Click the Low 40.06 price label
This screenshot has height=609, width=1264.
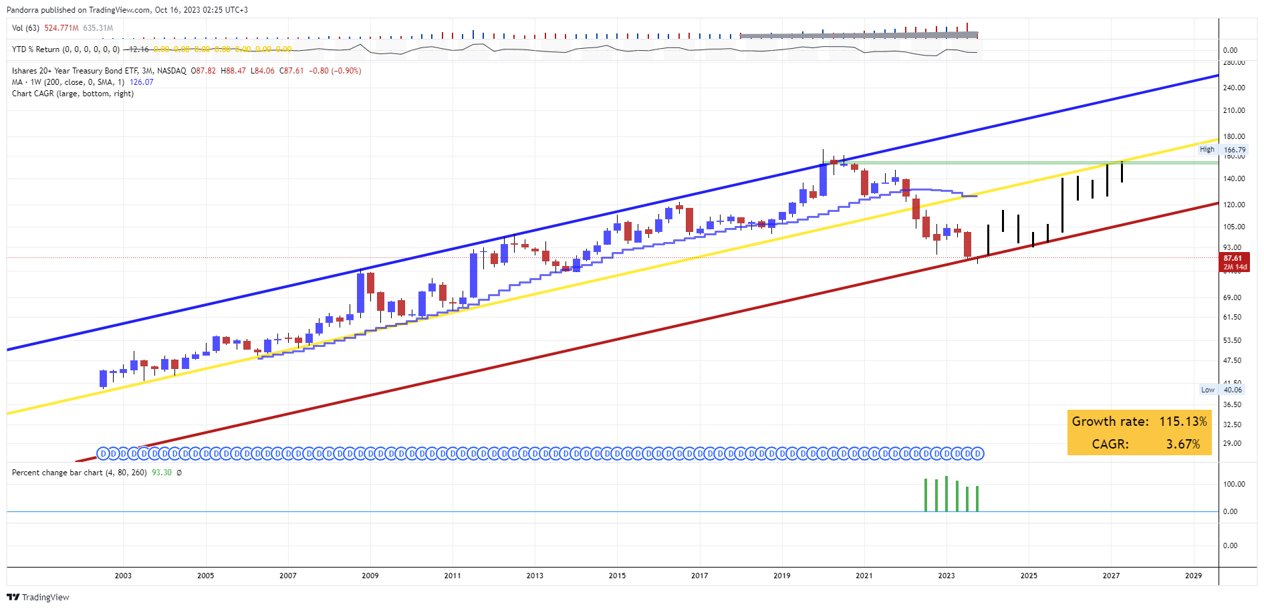(1223, 390)
